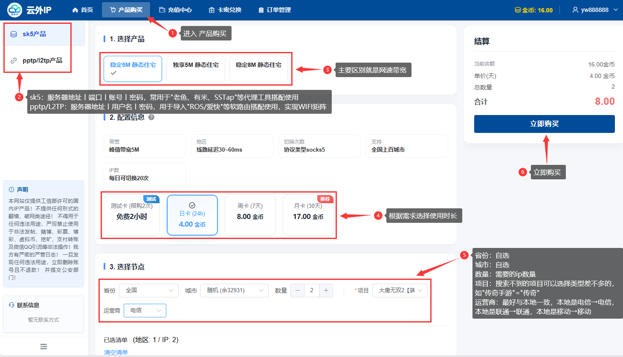This screenshot has height=357, width=623.
Task: Decrease quantity with the minus button
Action: click(x=298, y=291)
